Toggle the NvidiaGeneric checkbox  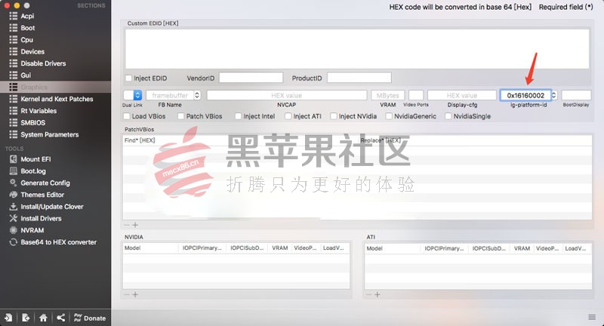[x=389, y=116]
